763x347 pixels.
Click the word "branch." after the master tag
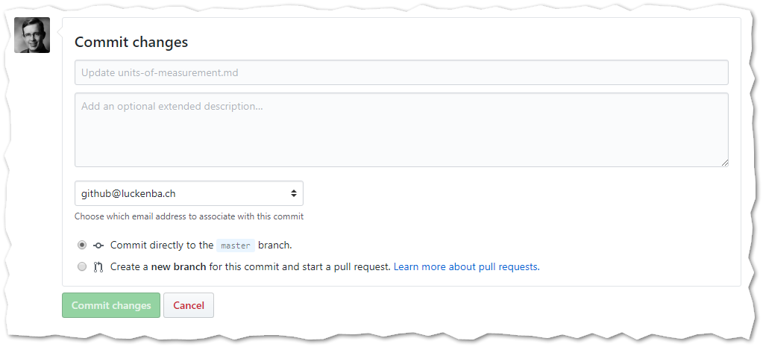[x=275, y=245]
